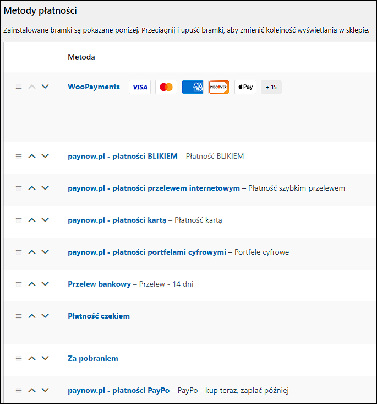The image size is (377, 404).
Task: Click the Apple Pay icon
Action: 245,87
